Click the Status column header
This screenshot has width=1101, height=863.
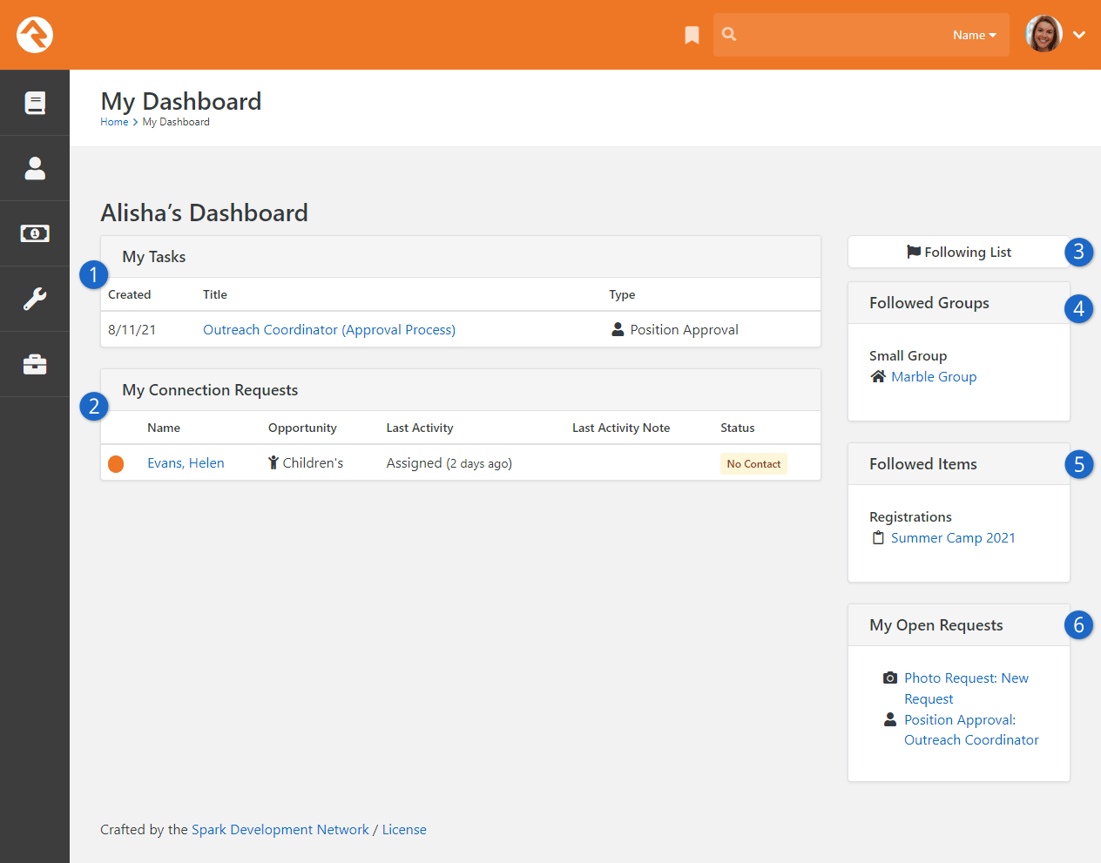(x=738, y=428)
